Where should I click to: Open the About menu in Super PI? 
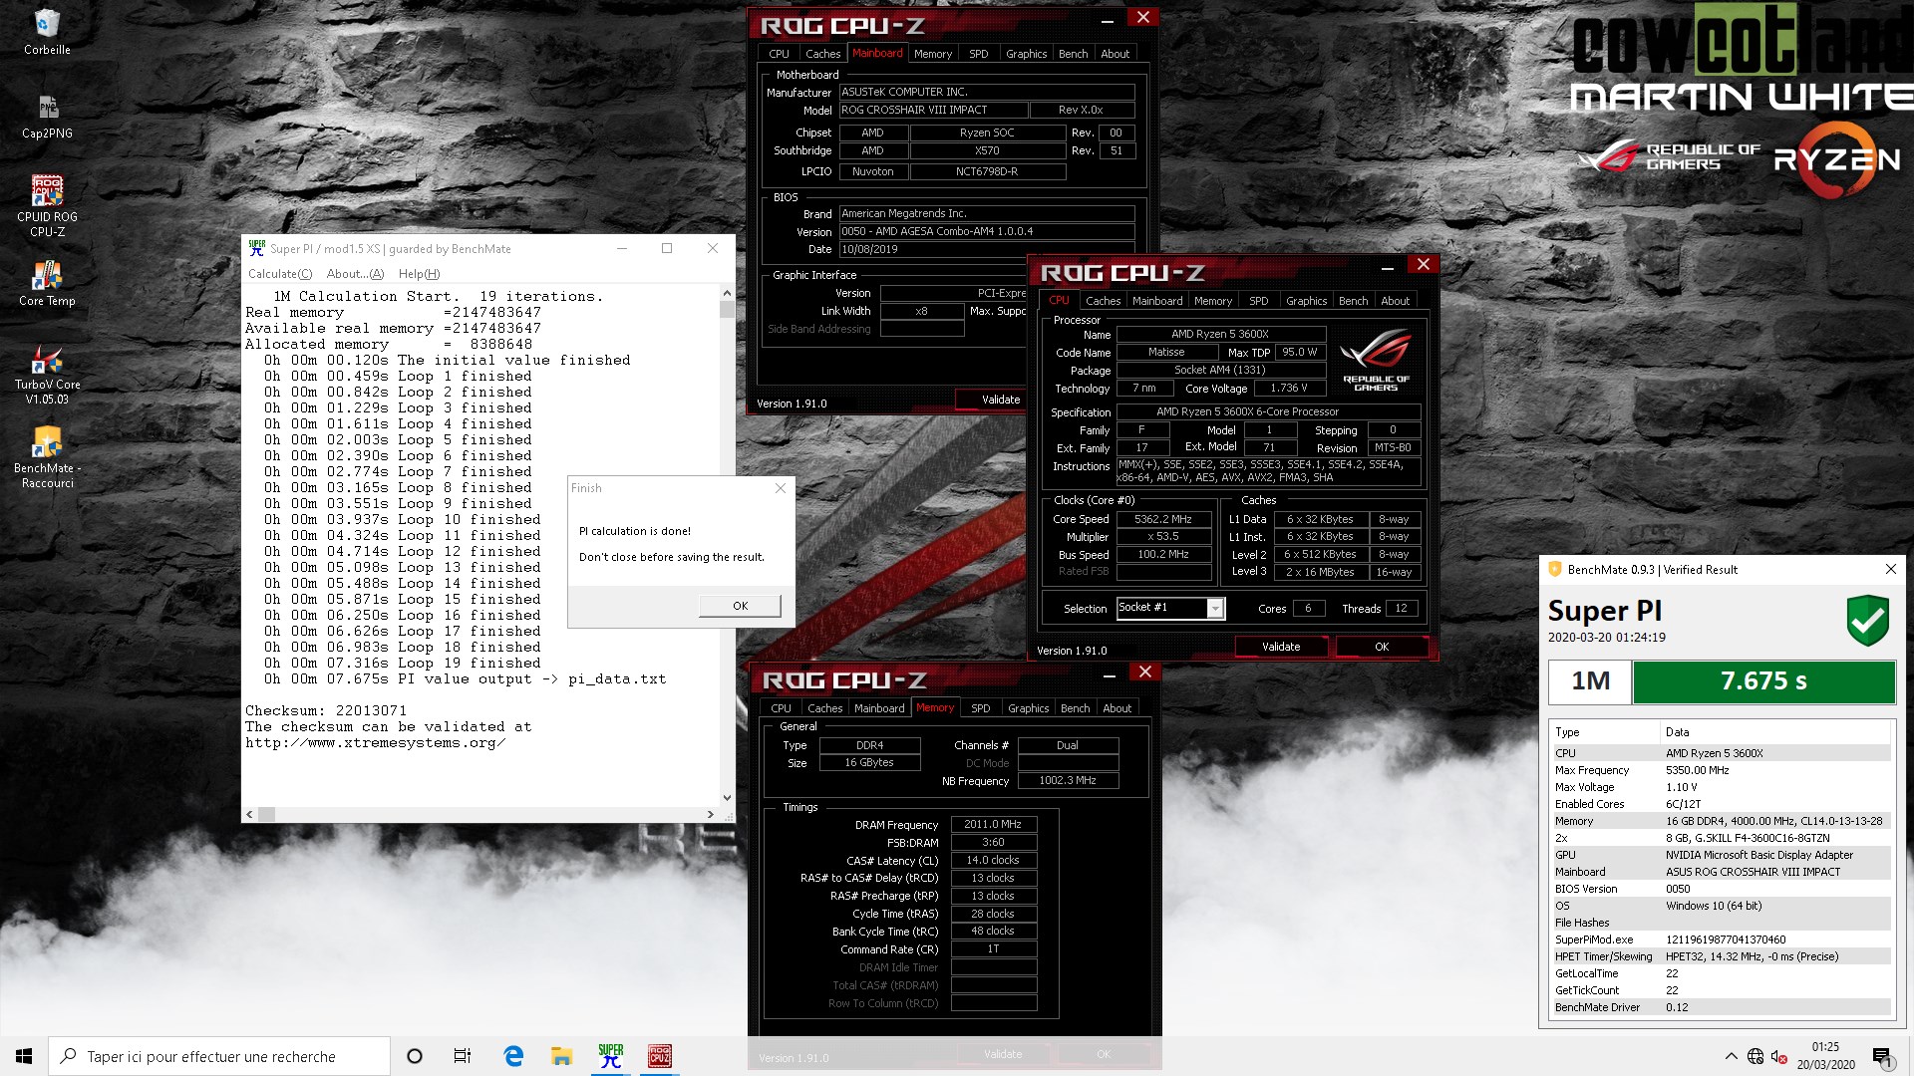click(355, 274)
